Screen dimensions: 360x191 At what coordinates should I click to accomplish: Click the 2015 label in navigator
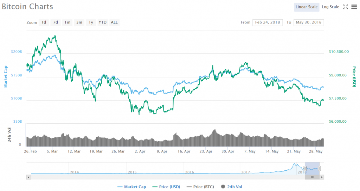[x=132, y=172]
